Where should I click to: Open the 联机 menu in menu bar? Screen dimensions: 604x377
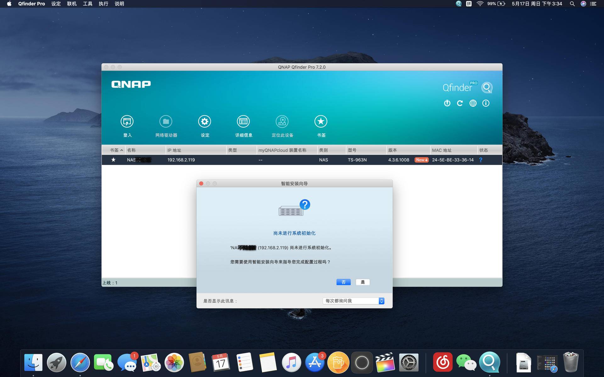click(x=72, y=4)
